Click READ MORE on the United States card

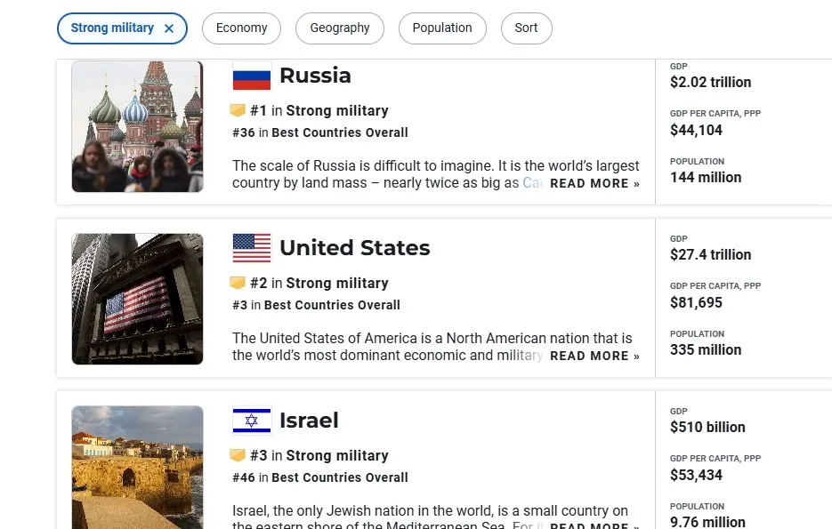point(594,356)
